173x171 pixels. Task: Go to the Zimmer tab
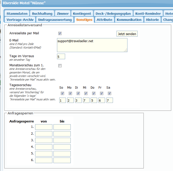pyautogui.click(x=63, y=13)
